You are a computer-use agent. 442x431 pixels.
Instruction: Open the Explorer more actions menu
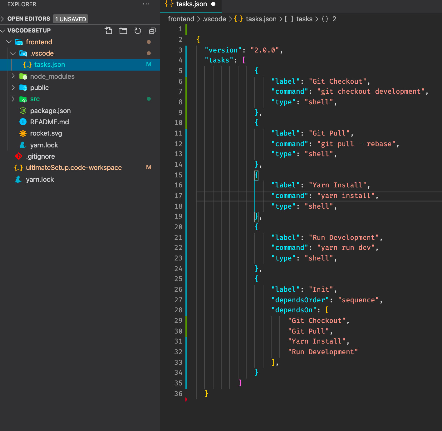(x=146, y=4)
